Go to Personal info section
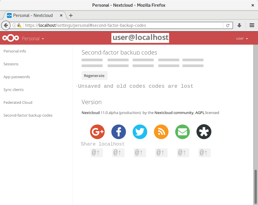The height and width of the screenshot is (205, 258). 15,51
